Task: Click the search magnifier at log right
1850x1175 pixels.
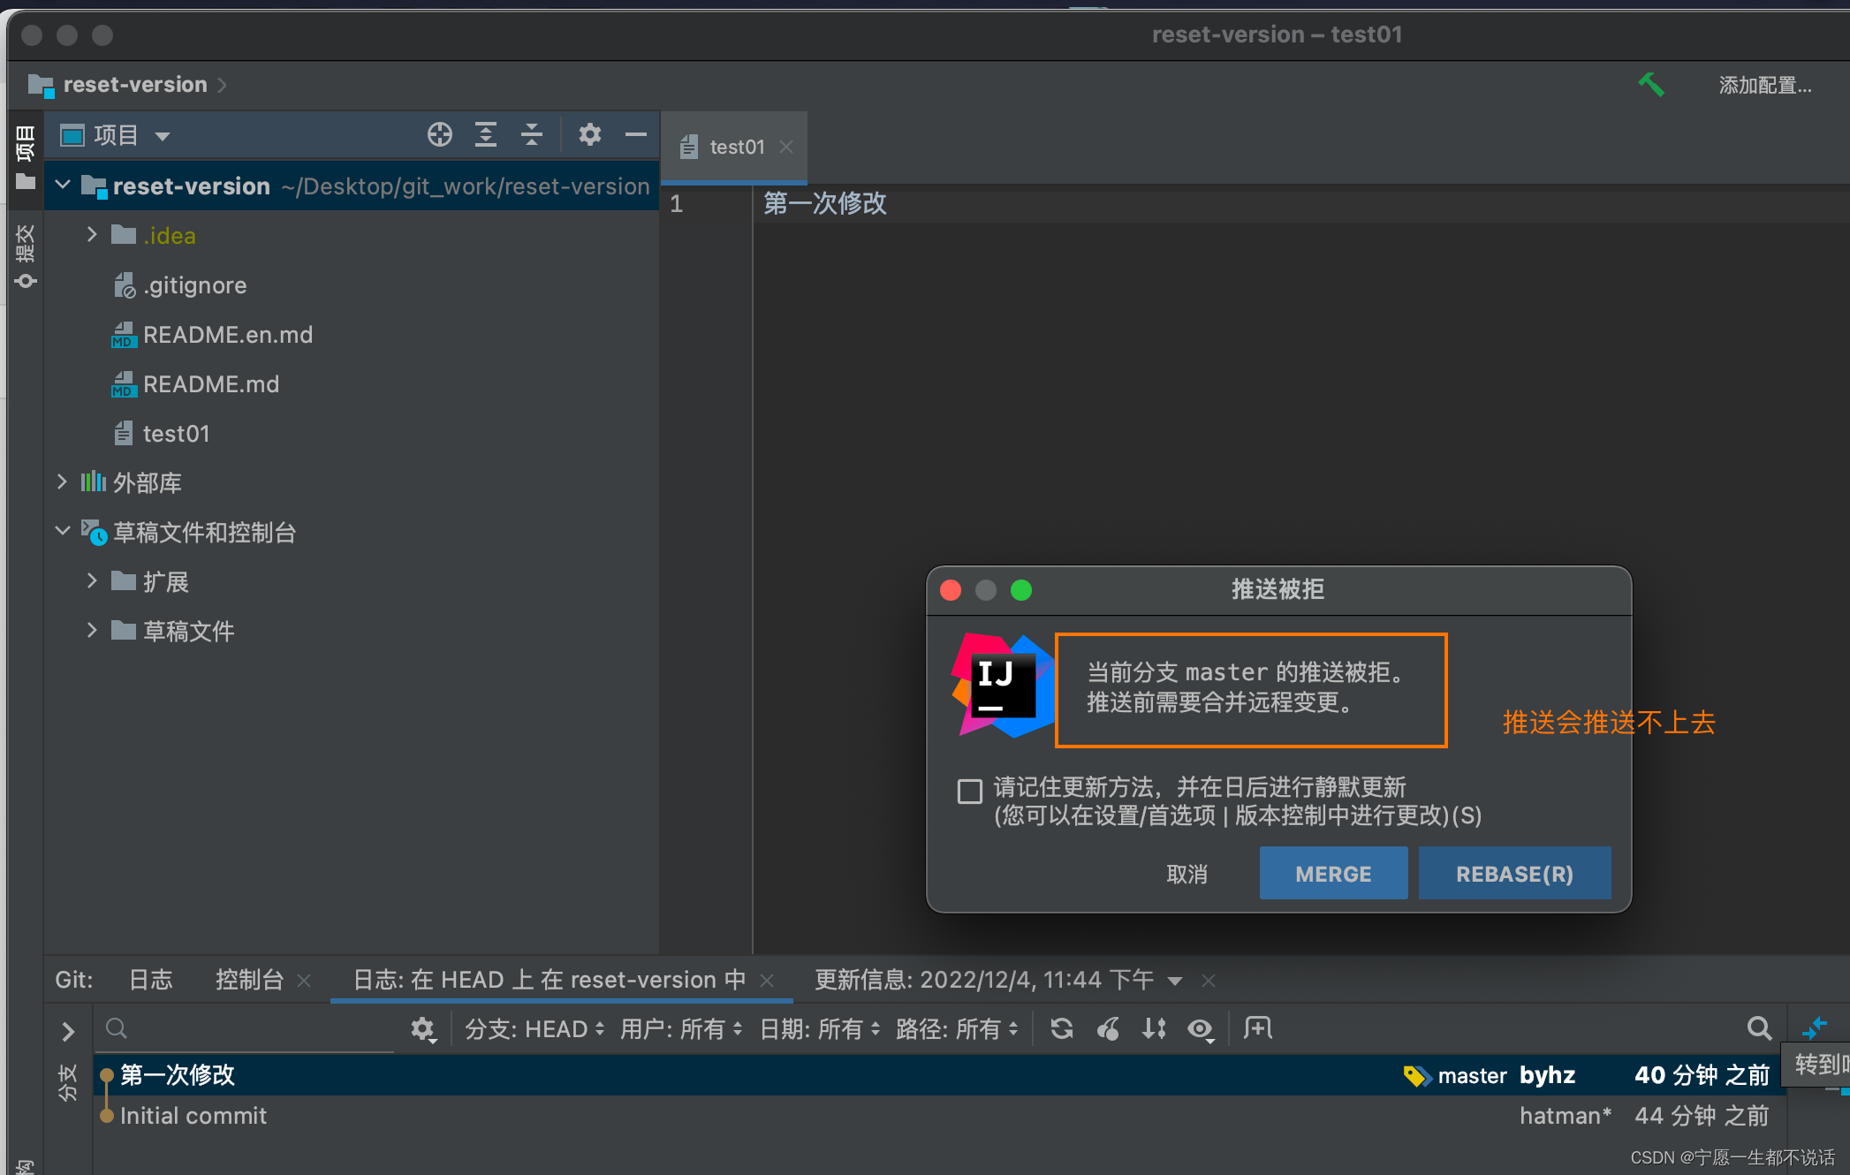Action: [1759, 1028]
